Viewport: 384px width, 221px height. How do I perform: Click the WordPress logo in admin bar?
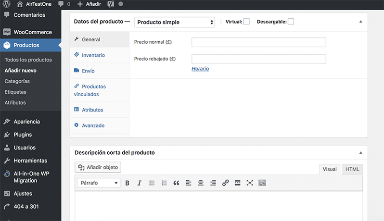point(7,4)
